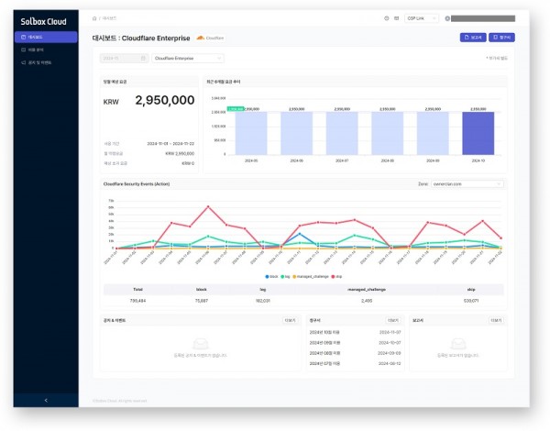Click the 2024-05 bar in monthly chart
Viewport: 550px width, 431px height.
[251, 133]
